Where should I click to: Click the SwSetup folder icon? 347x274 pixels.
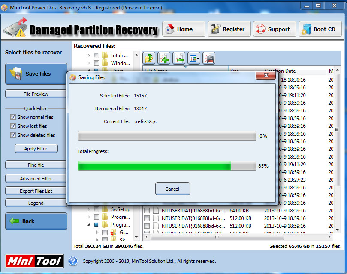105,209
